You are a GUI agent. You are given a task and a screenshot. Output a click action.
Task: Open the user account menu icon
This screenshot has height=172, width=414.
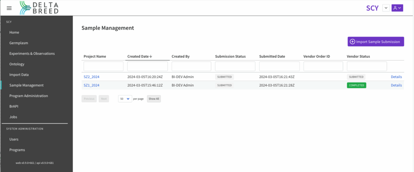tap(397, 8)
